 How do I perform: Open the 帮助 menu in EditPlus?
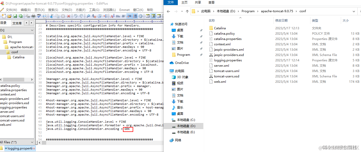click(x=150, y=10)
